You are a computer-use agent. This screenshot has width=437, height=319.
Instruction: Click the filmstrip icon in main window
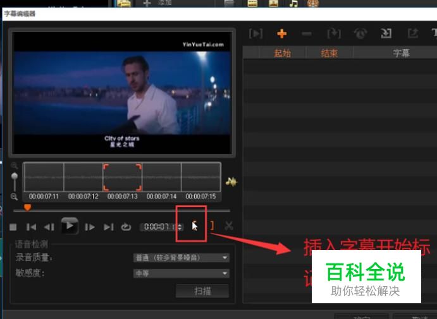click(x=252, y=3)
